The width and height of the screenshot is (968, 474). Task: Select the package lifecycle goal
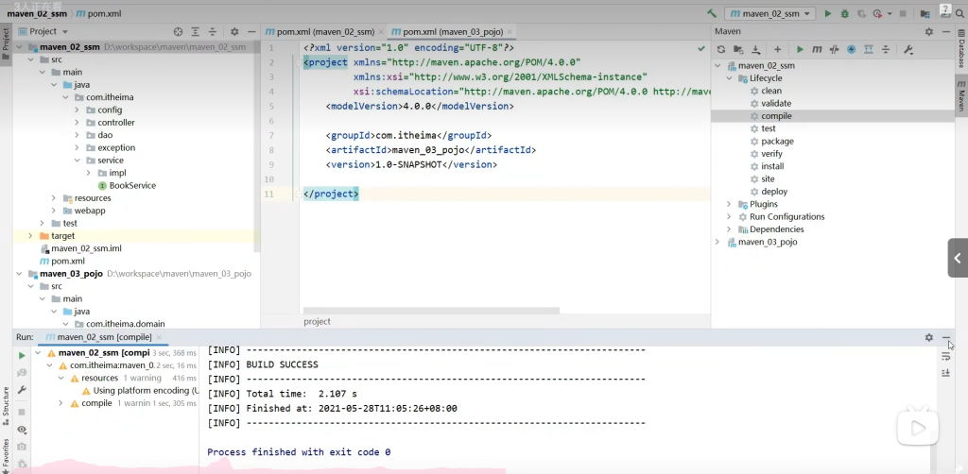click(x=777, y=141)
